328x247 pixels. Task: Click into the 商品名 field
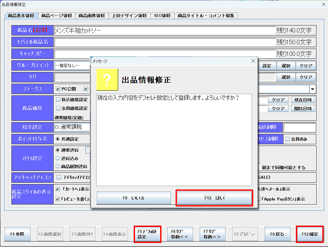165,30
